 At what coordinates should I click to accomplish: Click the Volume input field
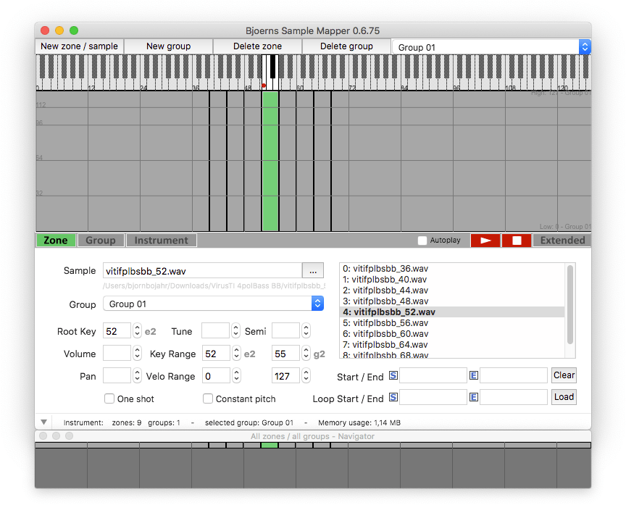[117, 354]
